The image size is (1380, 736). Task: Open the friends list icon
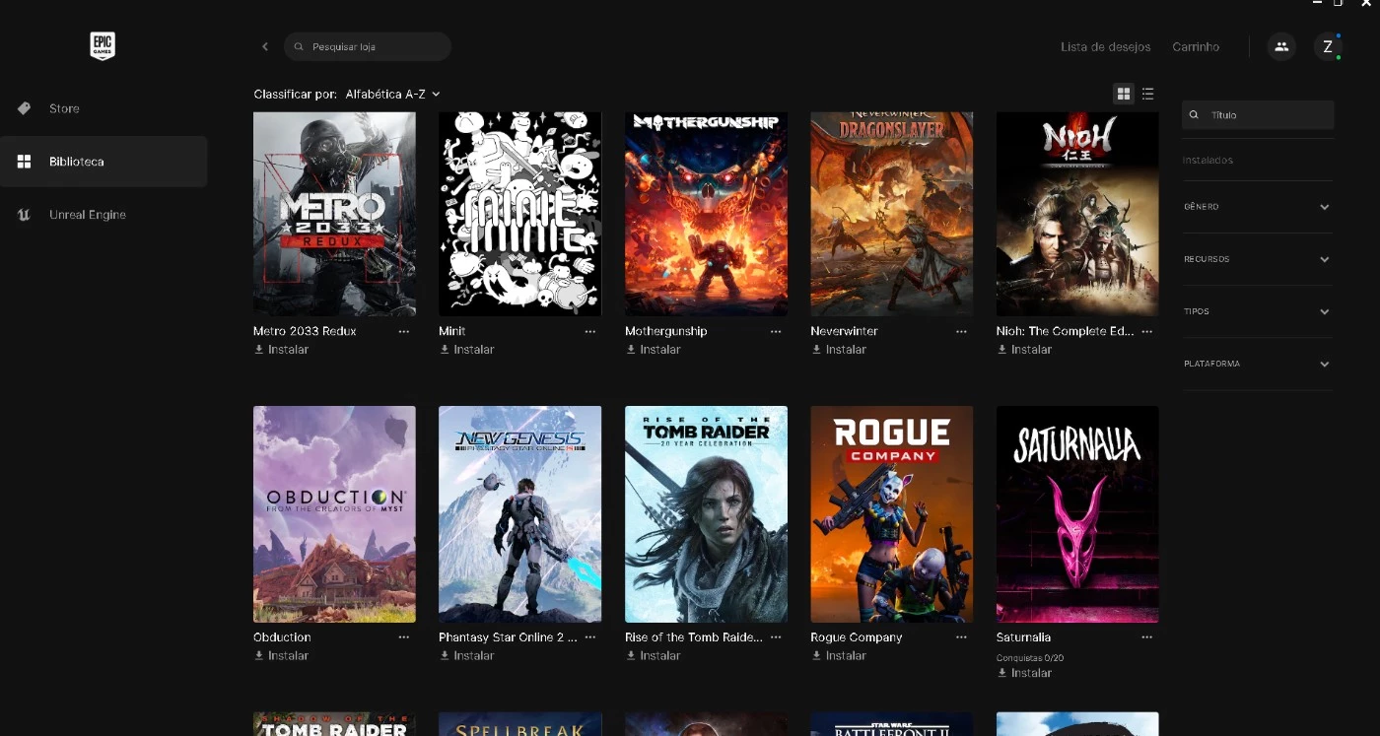point(1281,46)
